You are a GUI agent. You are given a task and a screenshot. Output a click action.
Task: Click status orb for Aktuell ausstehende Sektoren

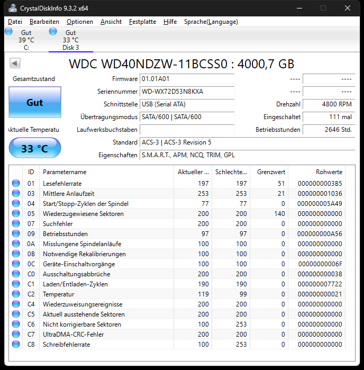click(16, 314)
